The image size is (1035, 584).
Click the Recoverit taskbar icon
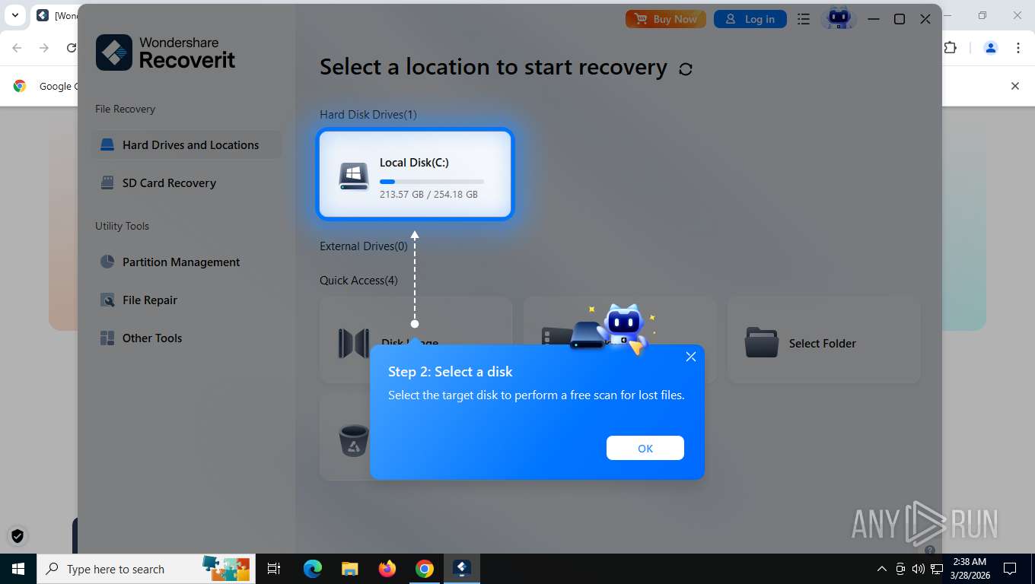click(462, 569)
